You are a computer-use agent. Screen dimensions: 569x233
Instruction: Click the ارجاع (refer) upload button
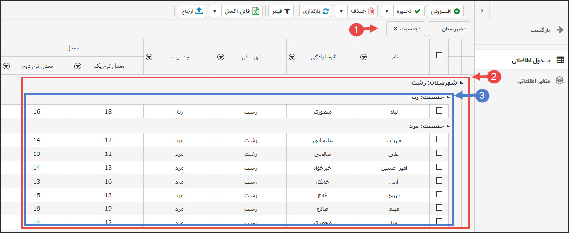193,11
